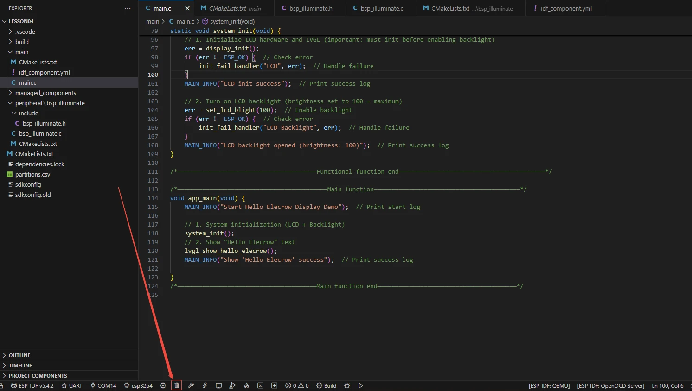Click the build, flash and monitor flame icon
Viewport: 692px width, 391px height.
(246, 385)
